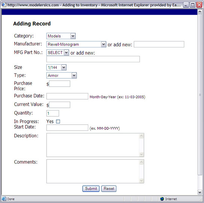Enable the In Progress Yes checkbox
The height and width of the screenshot is (203, 204).
point(58,122)
